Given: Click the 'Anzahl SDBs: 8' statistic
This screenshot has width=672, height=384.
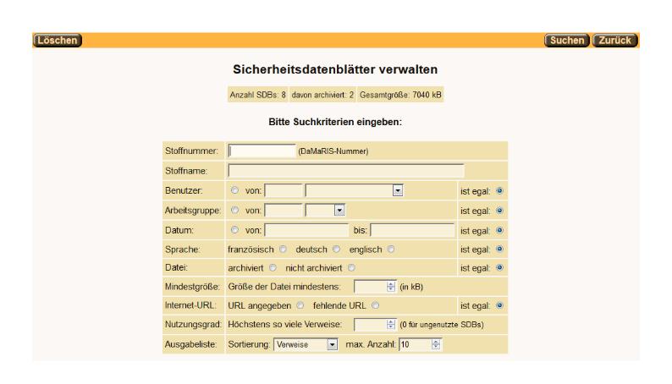Looking at the screenshot, I should (x=257, y=95).
